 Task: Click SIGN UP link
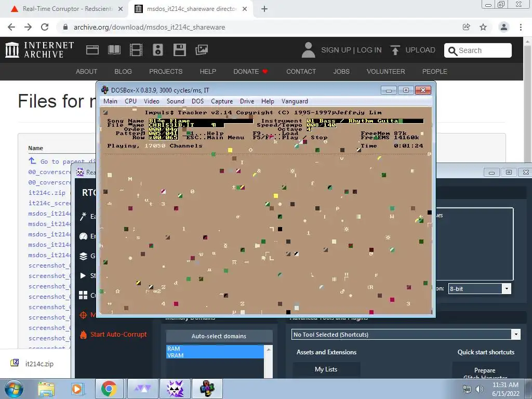point(336,50)
